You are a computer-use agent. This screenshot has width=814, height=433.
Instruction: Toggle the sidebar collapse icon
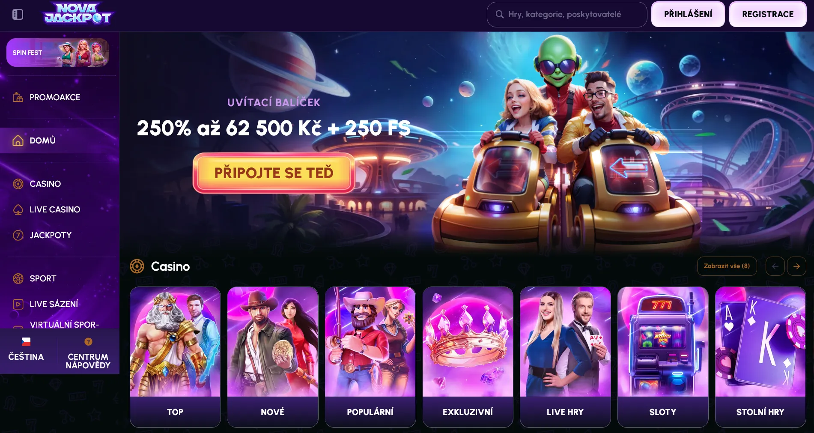[18, 15]
